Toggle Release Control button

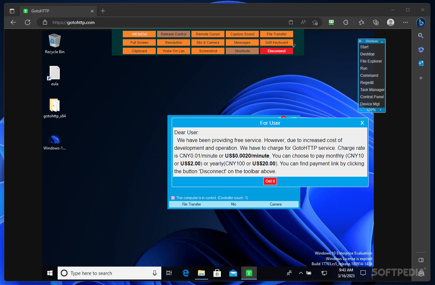(174, 34)
